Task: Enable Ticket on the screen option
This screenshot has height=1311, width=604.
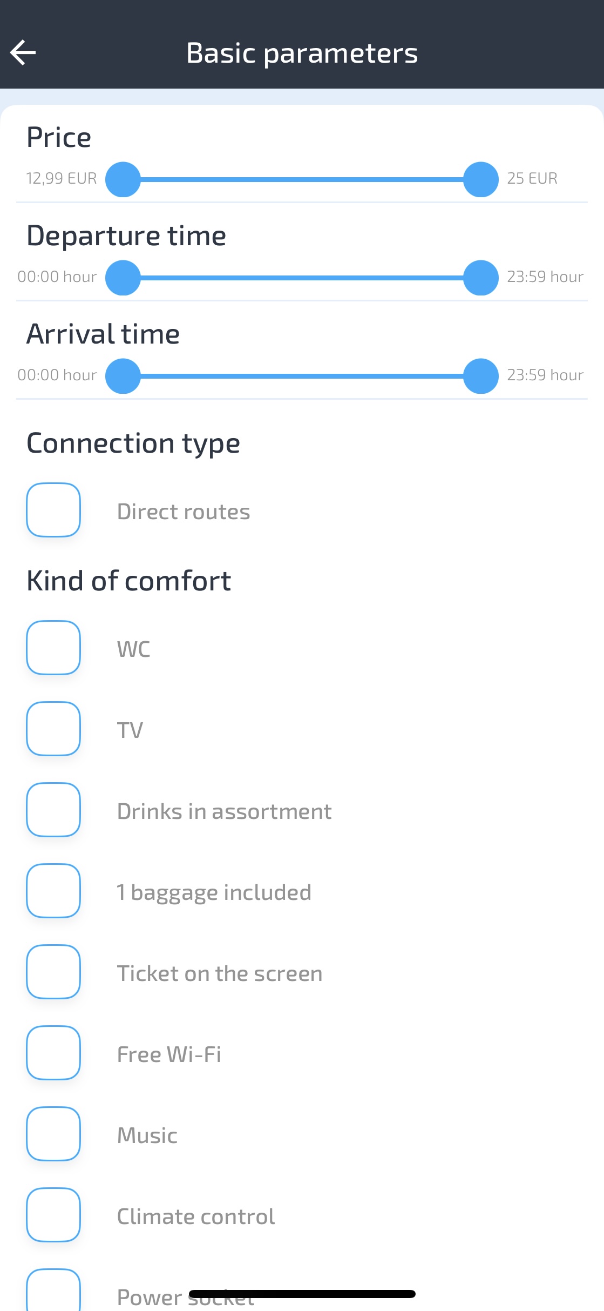Action: click(53, 972)
